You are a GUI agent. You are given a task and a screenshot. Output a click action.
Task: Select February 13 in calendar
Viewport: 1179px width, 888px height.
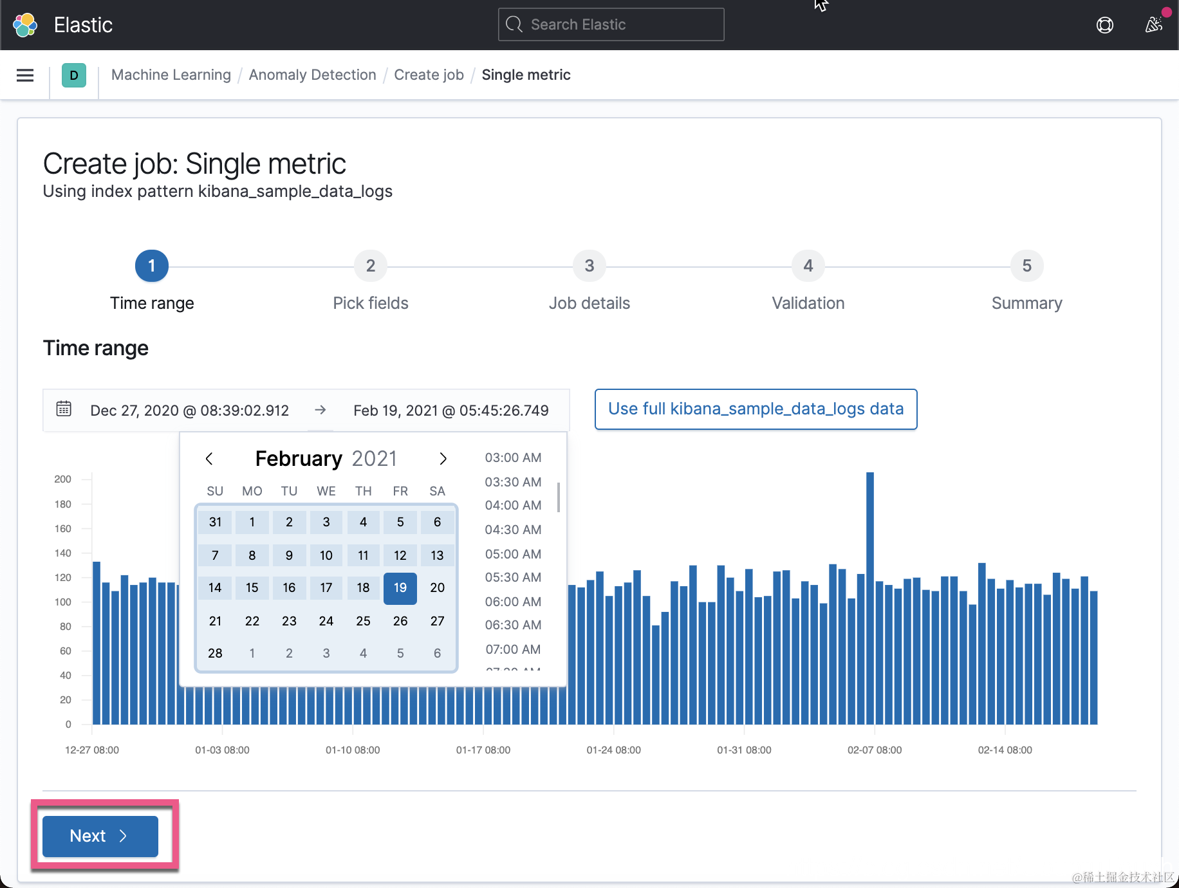438,555
